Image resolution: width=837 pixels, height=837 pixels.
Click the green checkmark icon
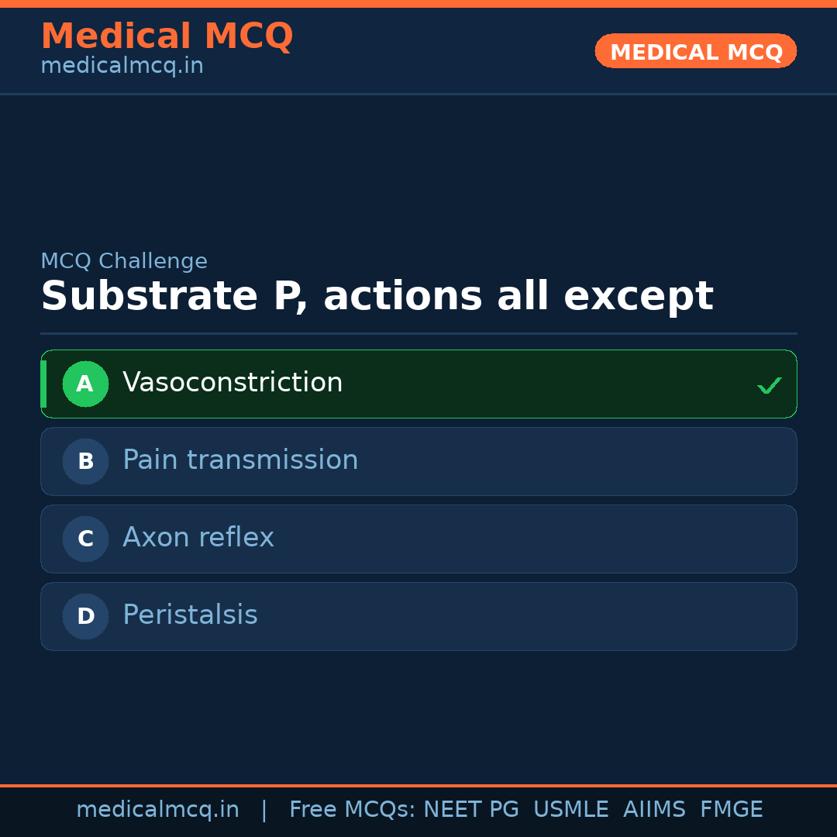[769, 385]
